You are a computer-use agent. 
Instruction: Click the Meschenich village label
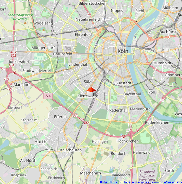[90, 173]
